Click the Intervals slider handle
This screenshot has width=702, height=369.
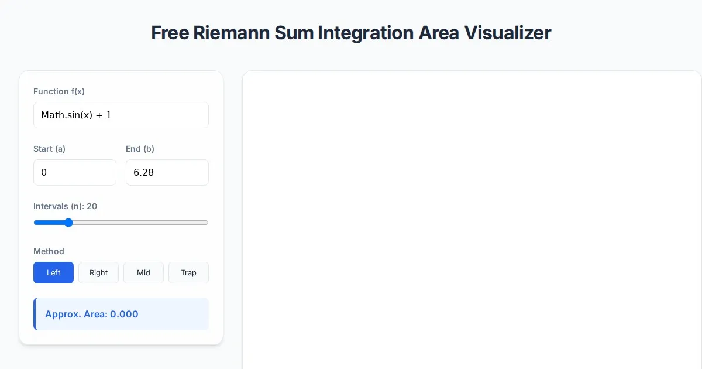click(68, 223)
